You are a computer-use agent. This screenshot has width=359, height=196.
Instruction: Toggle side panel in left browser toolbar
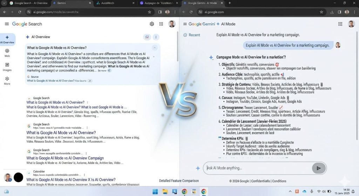click(160, 12)
